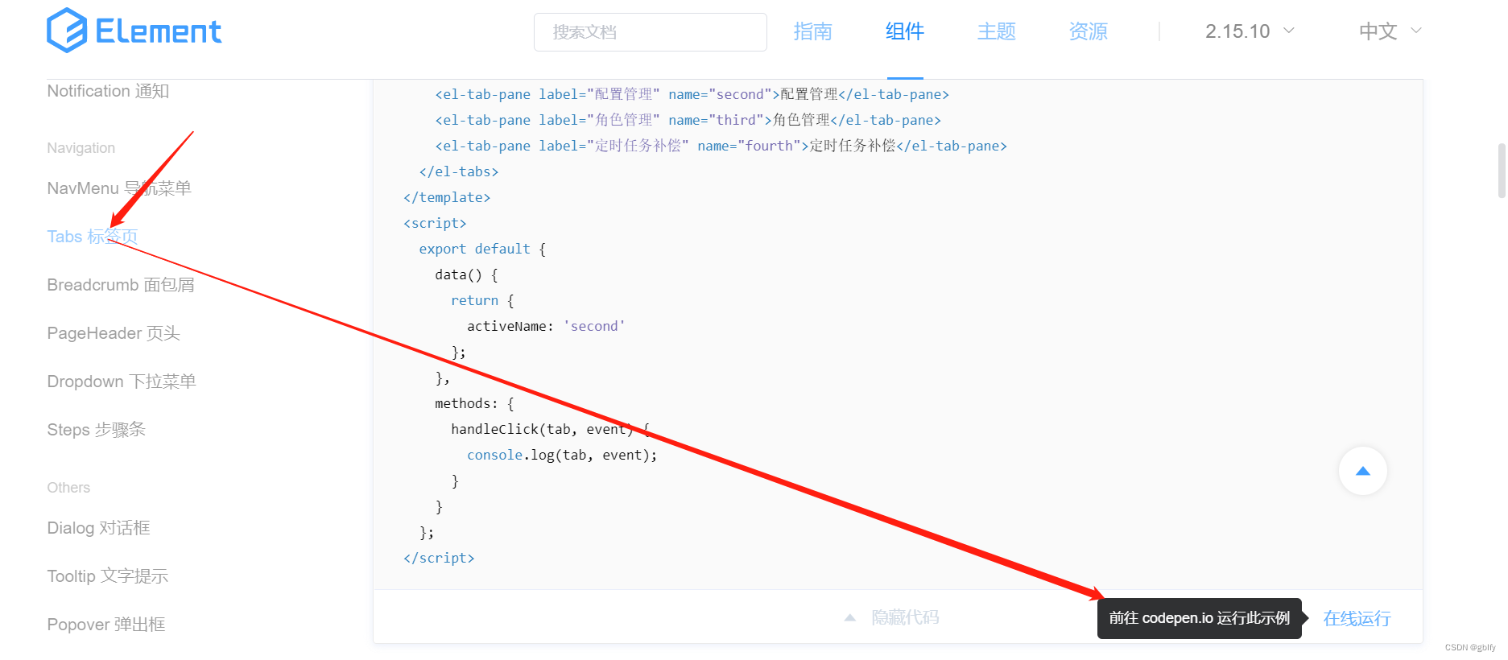Open Notification 通知 in sidebar

(108, 91)
